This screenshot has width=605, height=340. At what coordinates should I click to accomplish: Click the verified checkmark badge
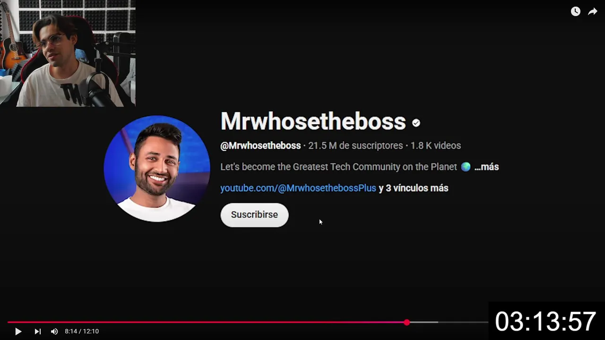(416, 123)
